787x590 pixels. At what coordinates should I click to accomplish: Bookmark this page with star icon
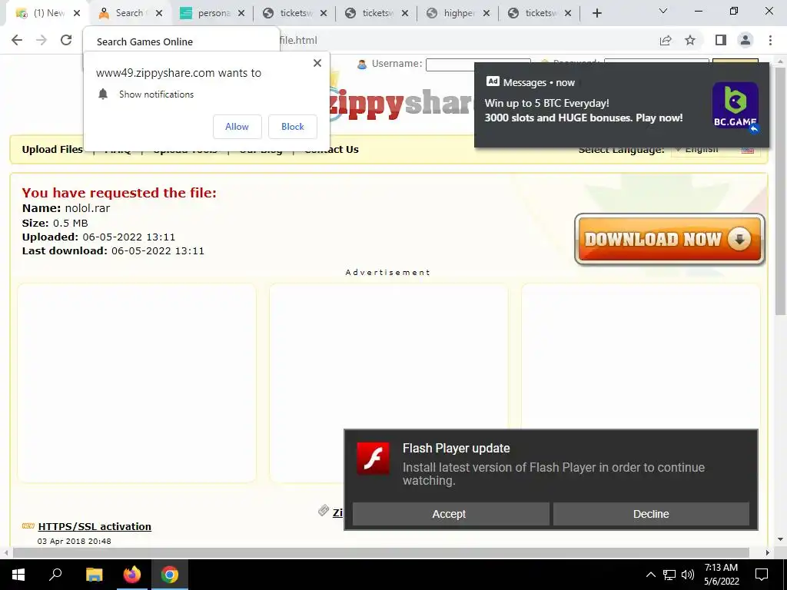click(x=690, y=40)
